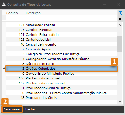Image resolution: width=125 pixels, height=115 pixels.
Task: Sort list by Código column header
Action: tap(12, 13)
